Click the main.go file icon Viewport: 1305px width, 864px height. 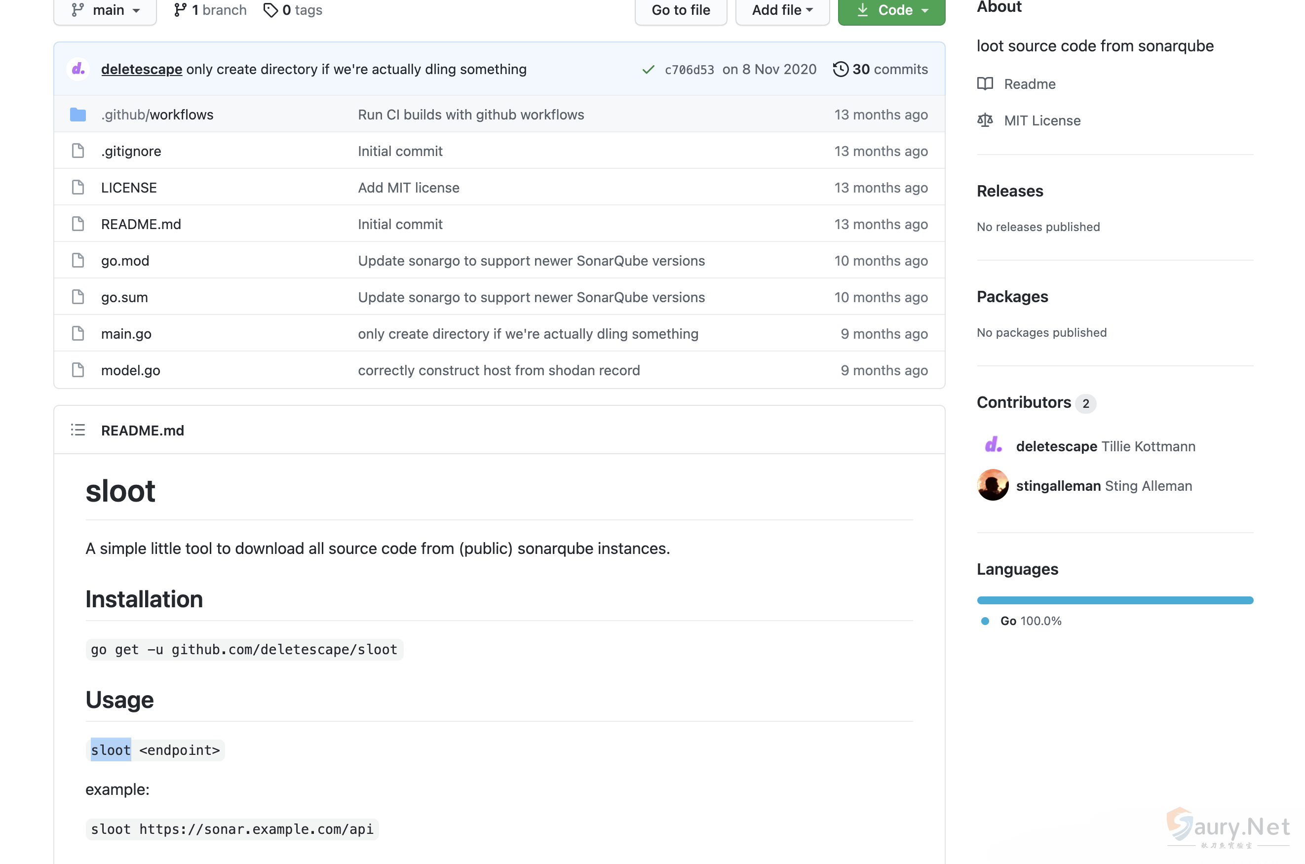coord(77,333)
